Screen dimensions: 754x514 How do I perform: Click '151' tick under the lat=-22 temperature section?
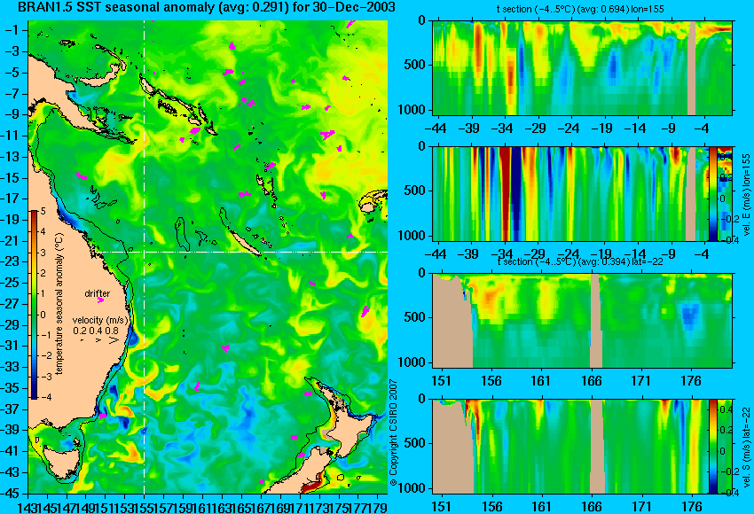[441, 381]
